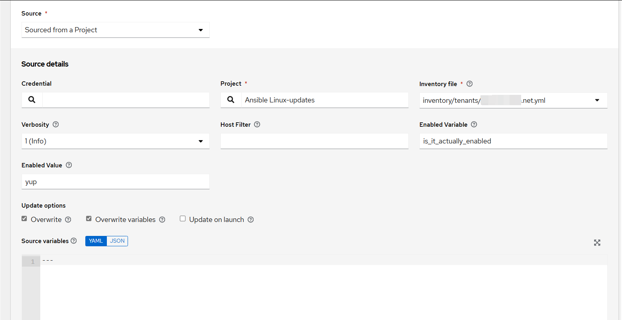Click the Enabled Value text field
This screenshot has height=320, width=622.
click(x=115, y=182)
